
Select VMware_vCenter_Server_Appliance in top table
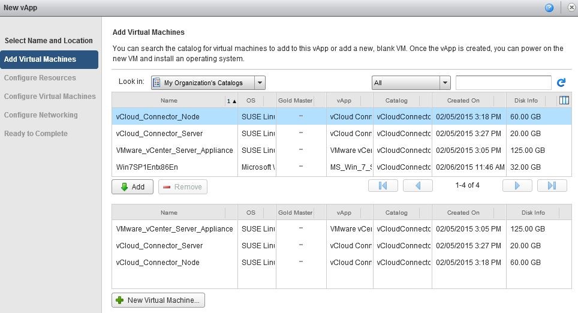click(342, 150)
